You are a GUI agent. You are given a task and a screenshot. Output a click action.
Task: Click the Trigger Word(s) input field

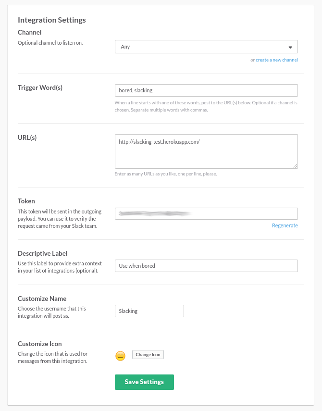coord(206,90)
